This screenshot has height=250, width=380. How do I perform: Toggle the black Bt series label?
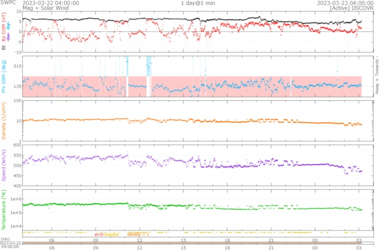coord(4,48)
